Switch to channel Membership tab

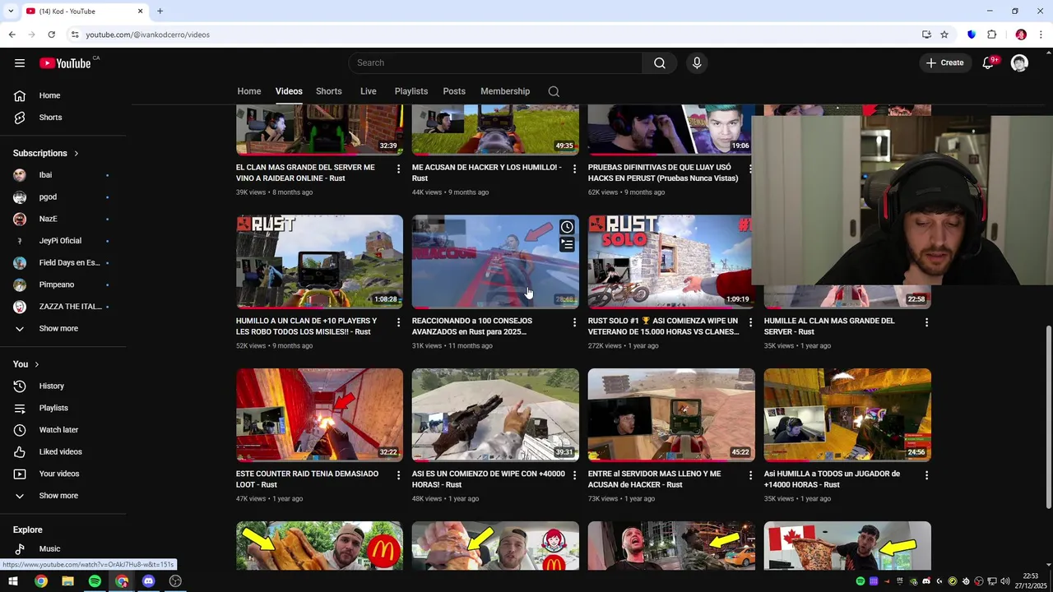pos(505,91)
